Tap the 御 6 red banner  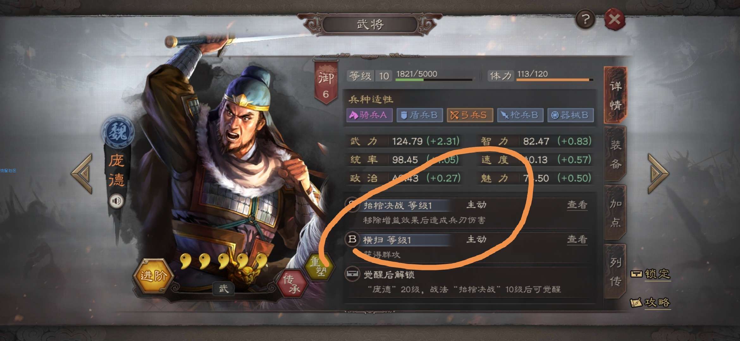[326, 83]
